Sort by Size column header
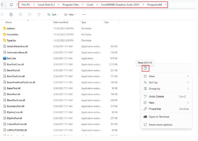 point(106,22)
